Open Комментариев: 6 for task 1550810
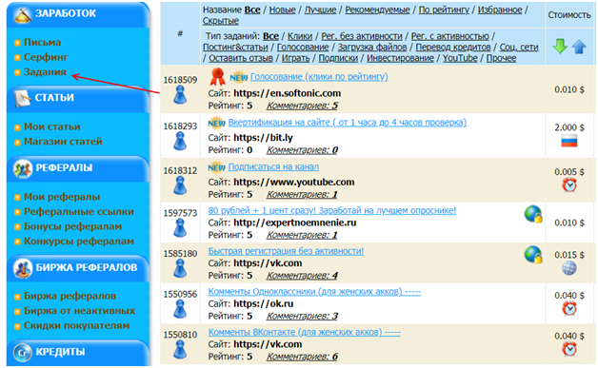This screenshot has height=368, width=598. pos(302,357)
